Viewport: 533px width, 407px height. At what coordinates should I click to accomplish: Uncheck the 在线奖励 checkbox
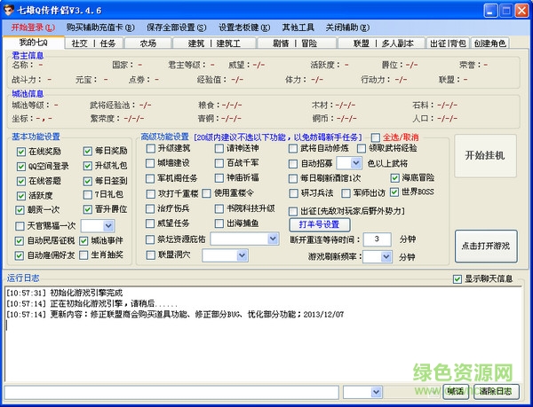click(21, 151)
